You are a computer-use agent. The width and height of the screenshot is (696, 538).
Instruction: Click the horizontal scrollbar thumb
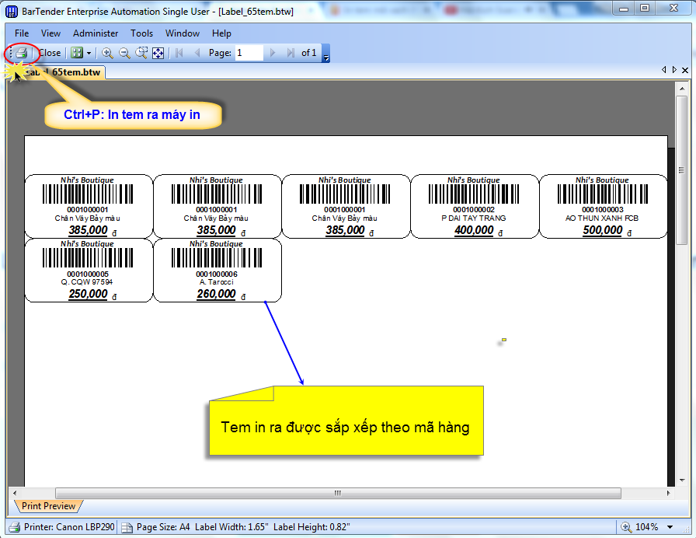tap(338, 493)
